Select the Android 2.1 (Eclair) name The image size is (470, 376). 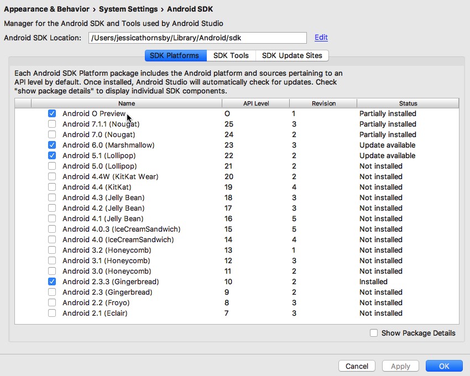pyautogui.click(x=95, y=313)
